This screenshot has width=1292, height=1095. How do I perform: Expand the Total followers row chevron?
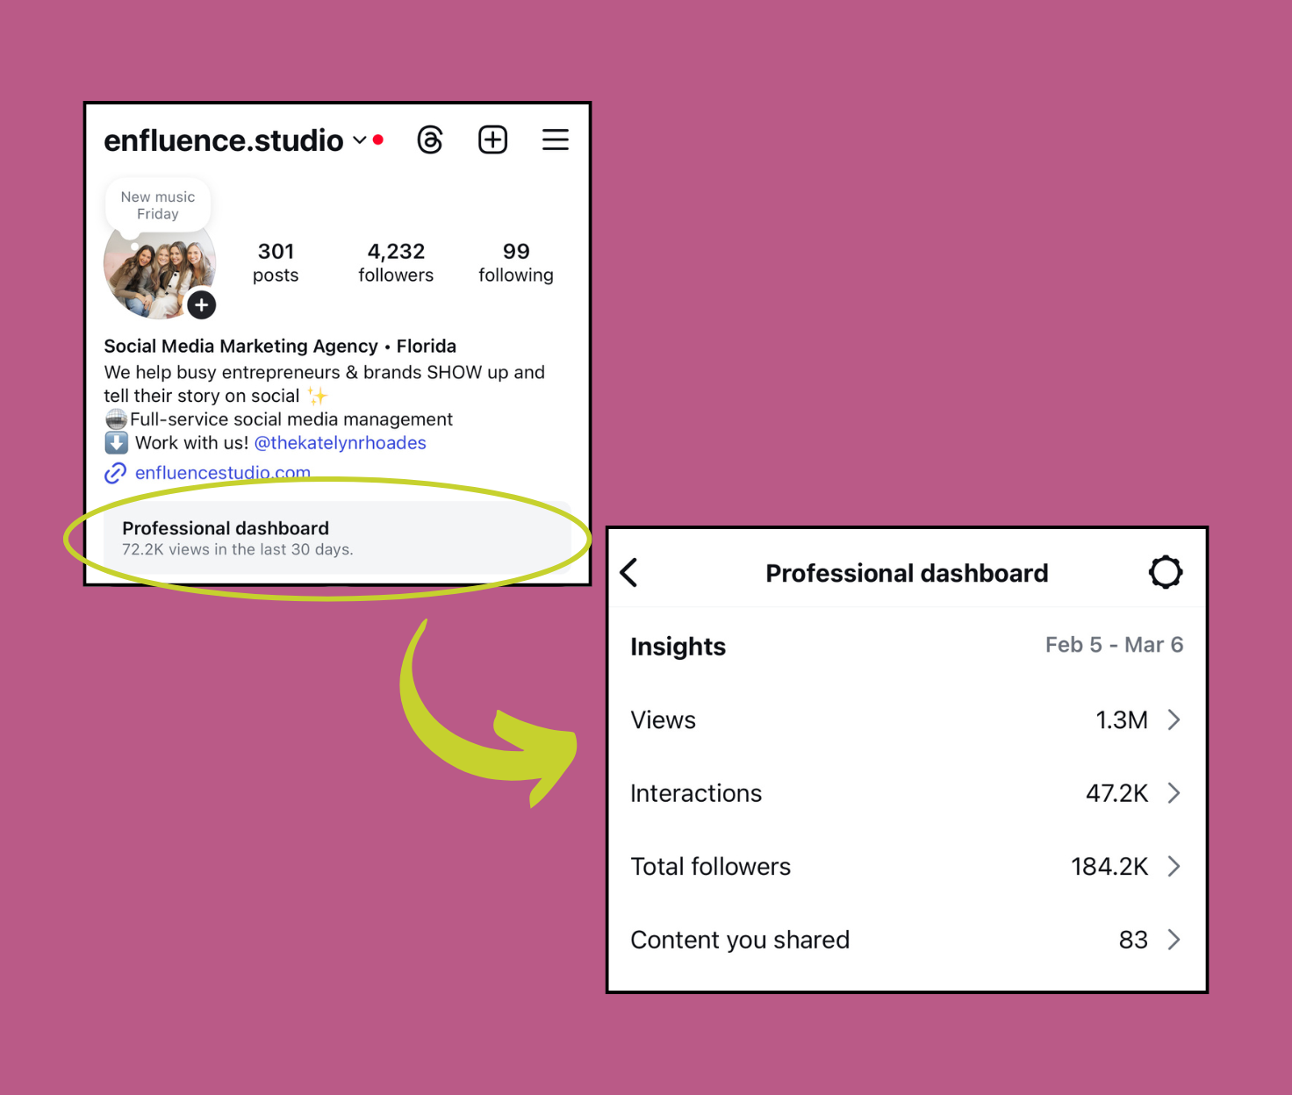click(x=1174, y=867)
